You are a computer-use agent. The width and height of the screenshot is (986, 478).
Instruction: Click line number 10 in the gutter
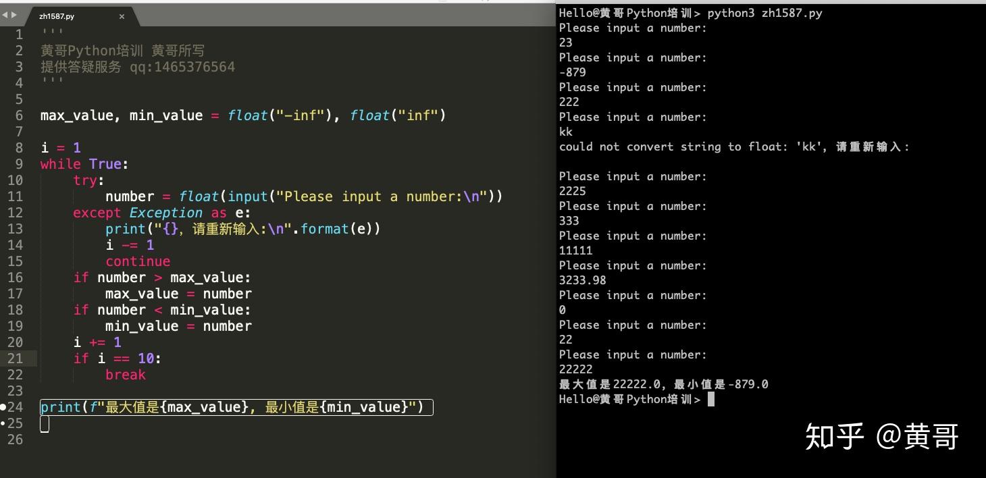16,180
